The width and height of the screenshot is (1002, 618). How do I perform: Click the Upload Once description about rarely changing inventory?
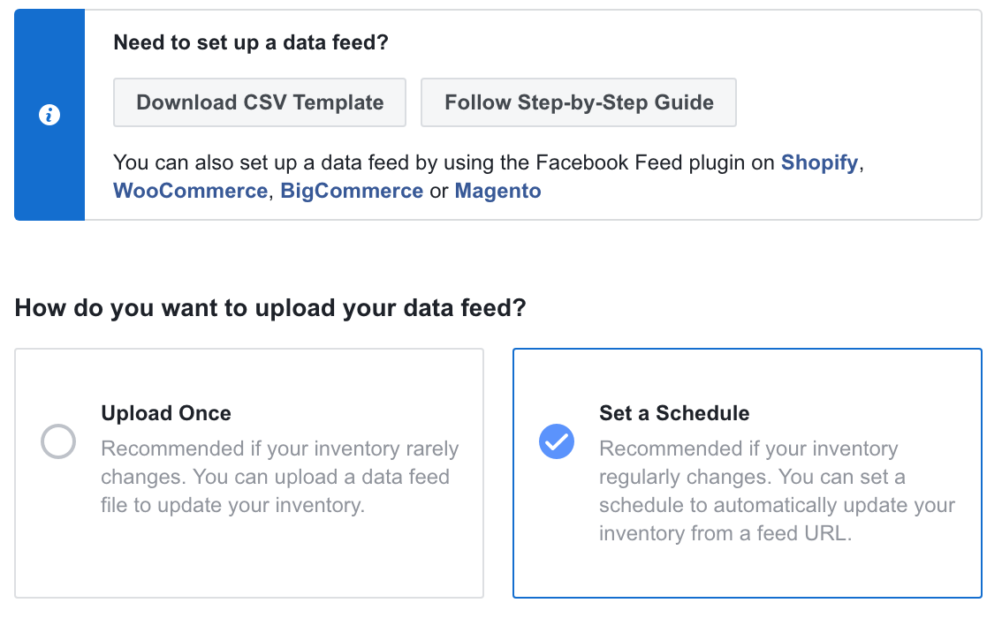[x=279, y=477]
